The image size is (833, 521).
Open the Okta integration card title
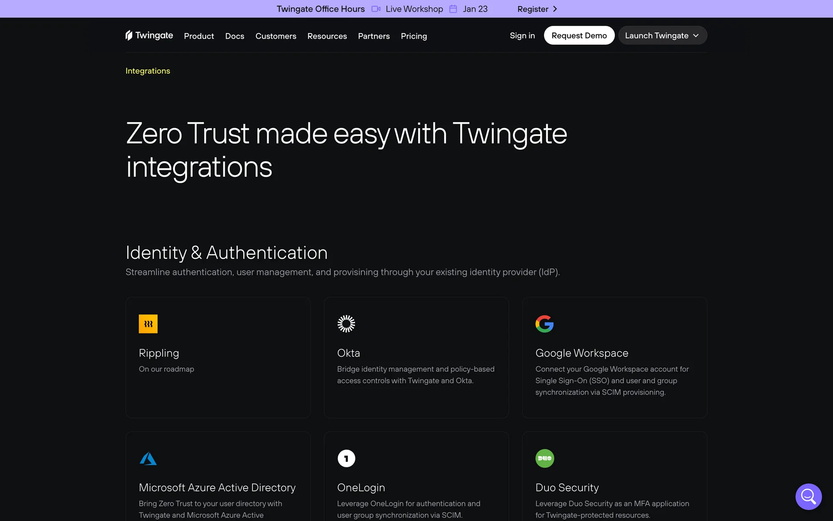click(348, 353)
